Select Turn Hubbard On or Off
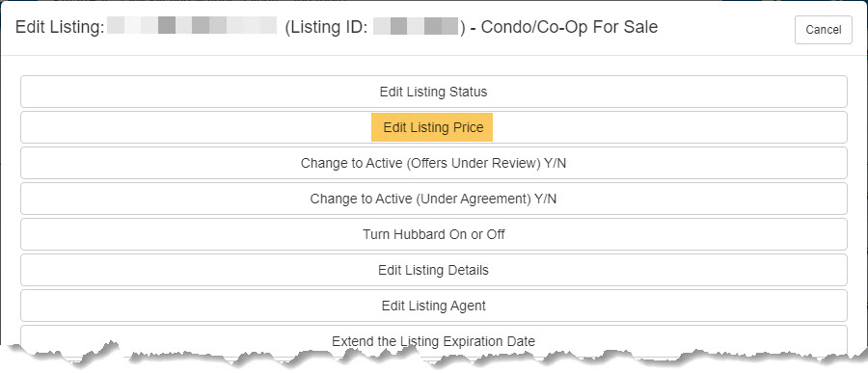 (x=433, y=234)
